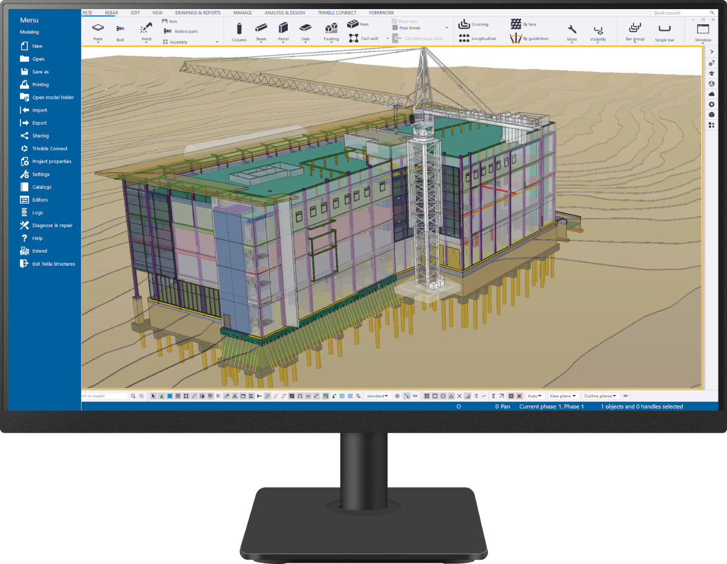This screenshot has width=727, height=564.
Task: Select the Footing tool
Action: (331, 32)
